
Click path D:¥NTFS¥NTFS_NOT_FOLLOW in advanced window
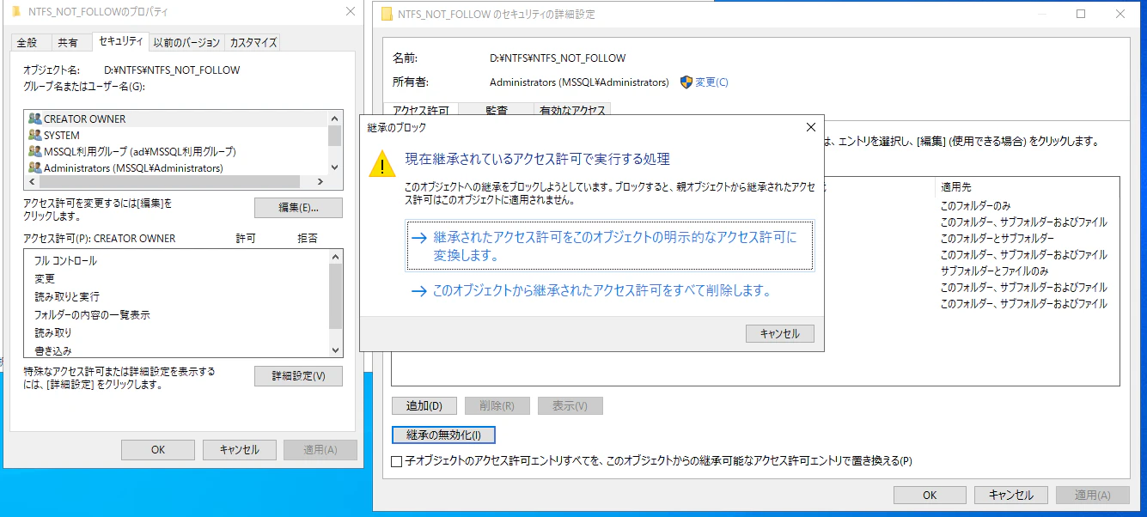tap(558, 58)
